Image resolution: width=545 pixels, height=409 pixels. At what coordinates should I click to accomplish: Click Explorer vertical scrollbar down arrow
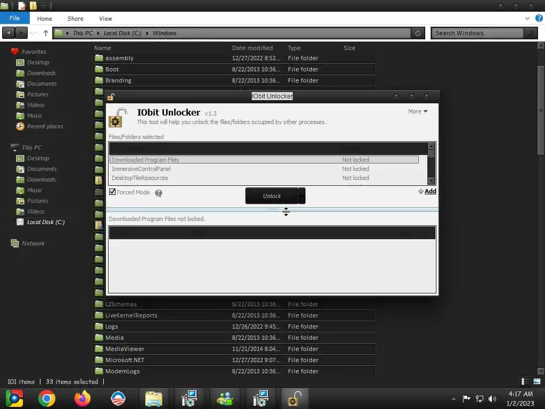(541, 371)
